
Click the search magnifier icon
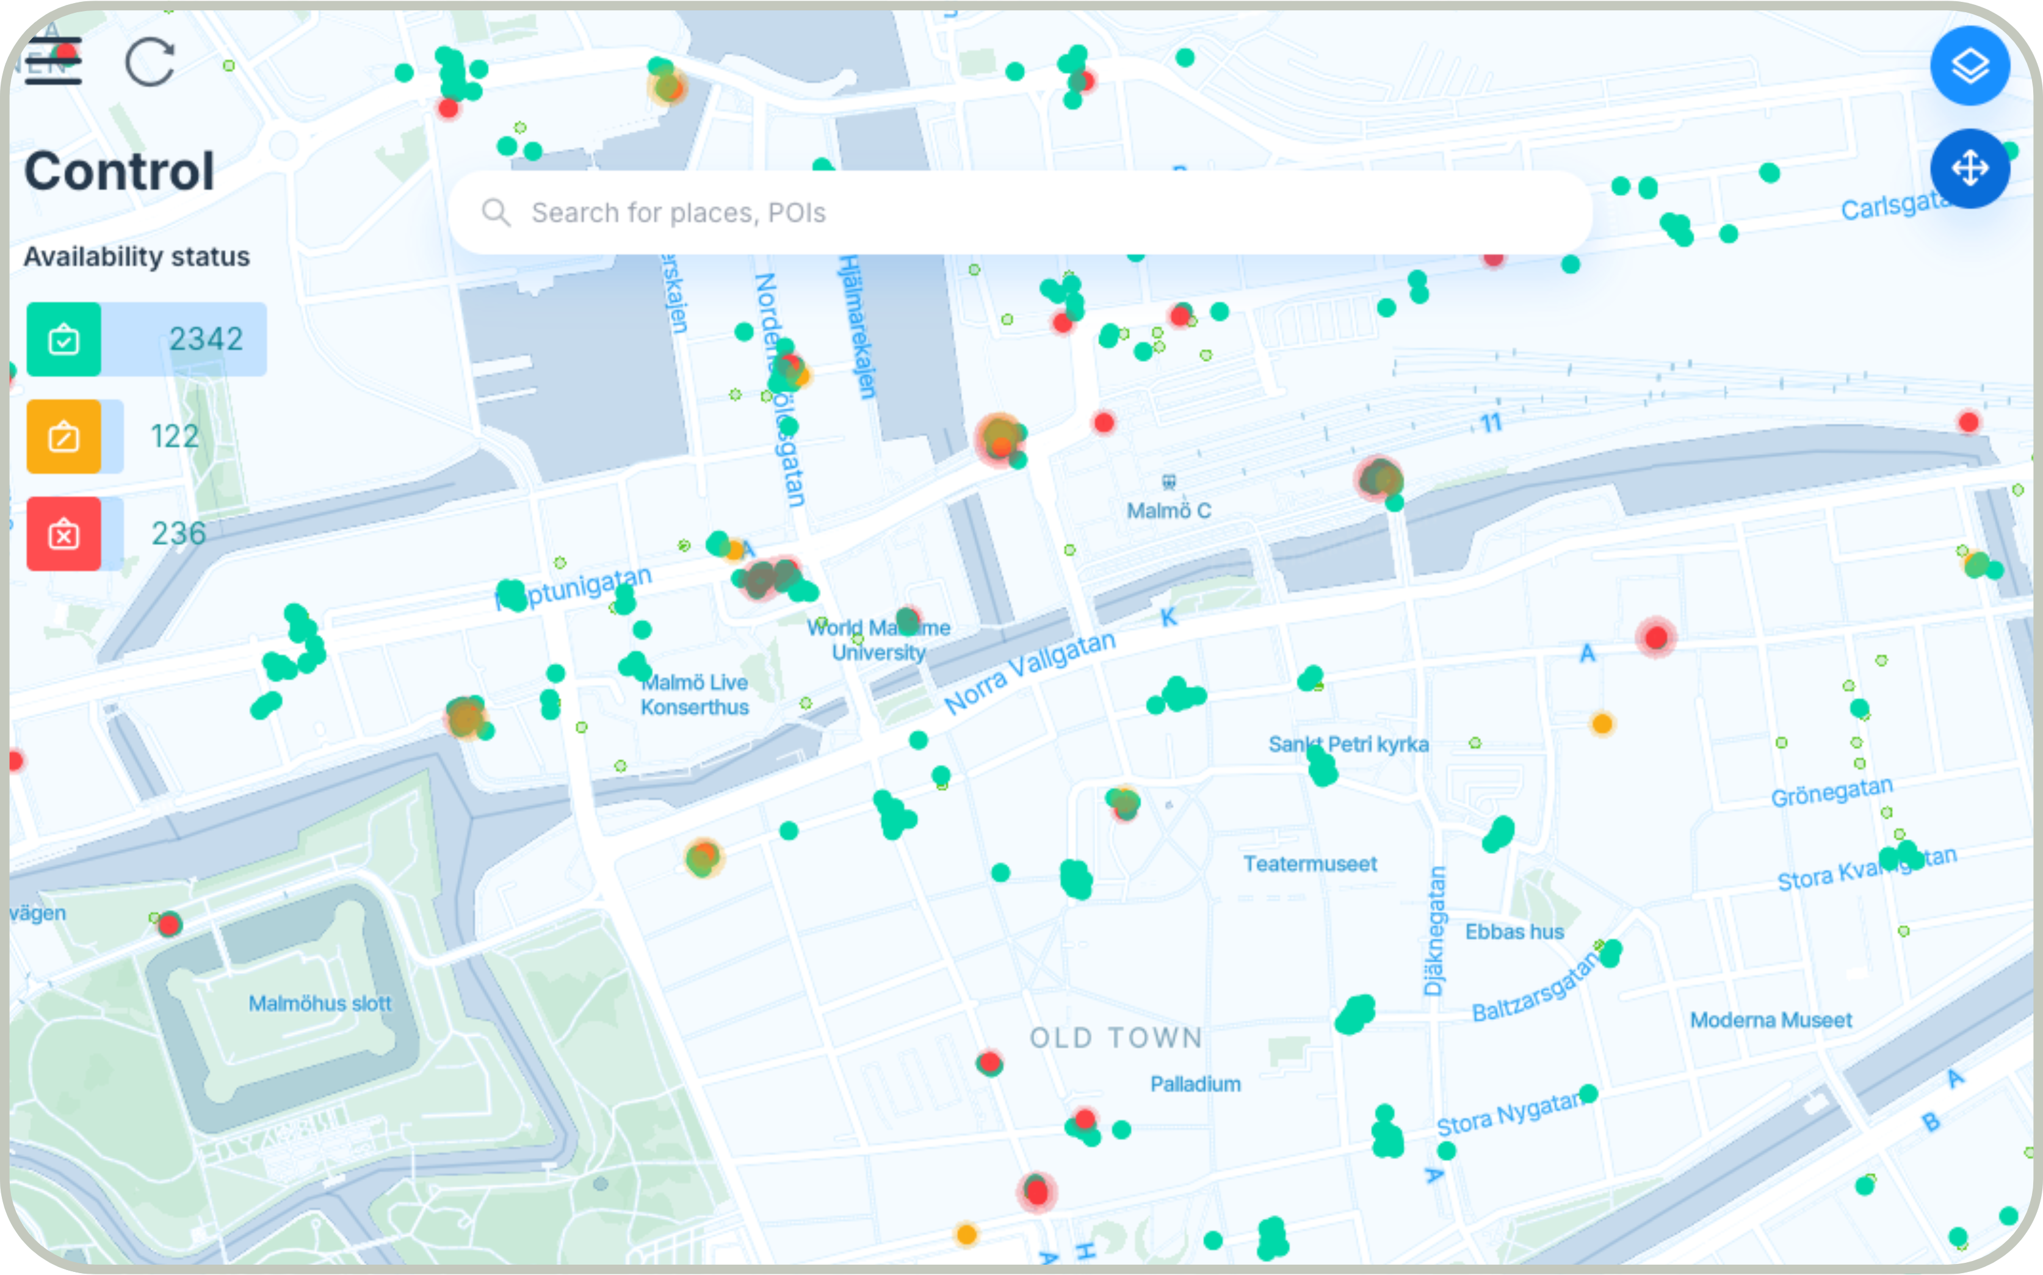click(x=496, y=212)
